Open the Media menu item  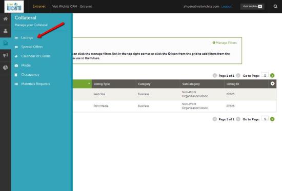[26, 66]
